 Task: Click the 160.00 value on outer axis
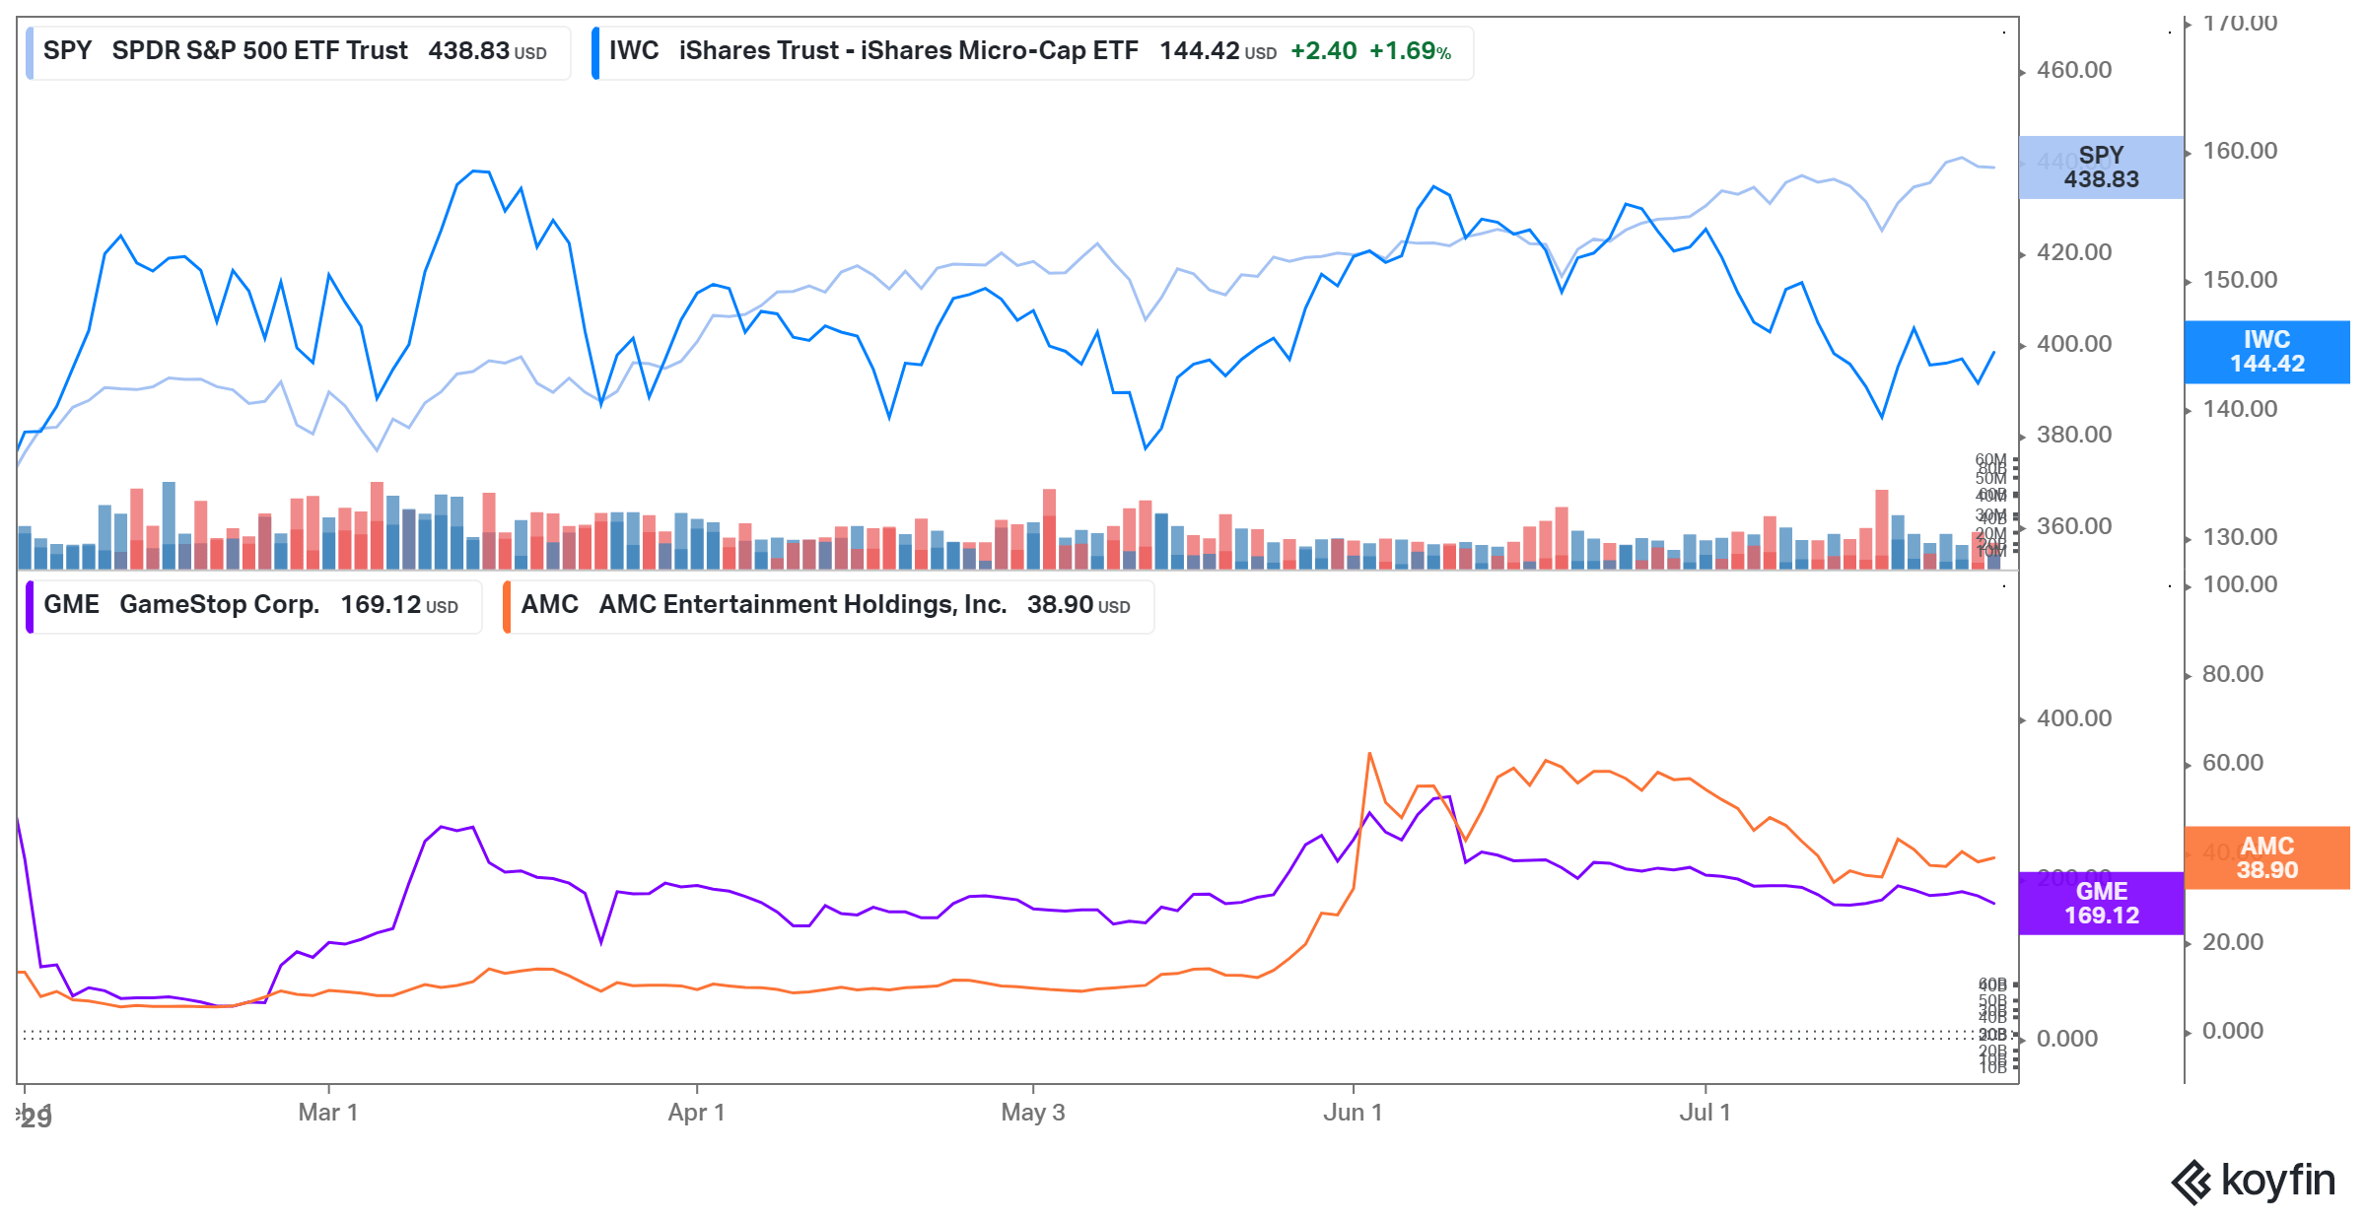click(x=2240, y=151)
